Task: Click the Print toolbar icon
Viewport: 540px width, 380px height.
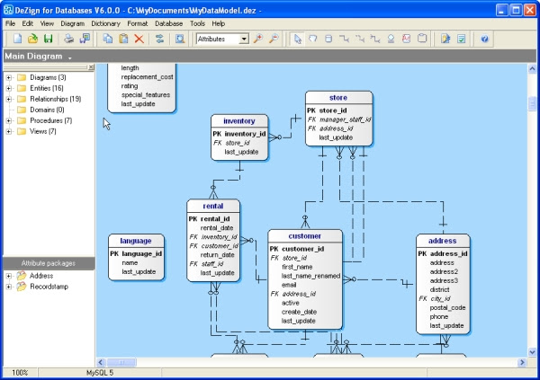Action: [x=69, y=39]
